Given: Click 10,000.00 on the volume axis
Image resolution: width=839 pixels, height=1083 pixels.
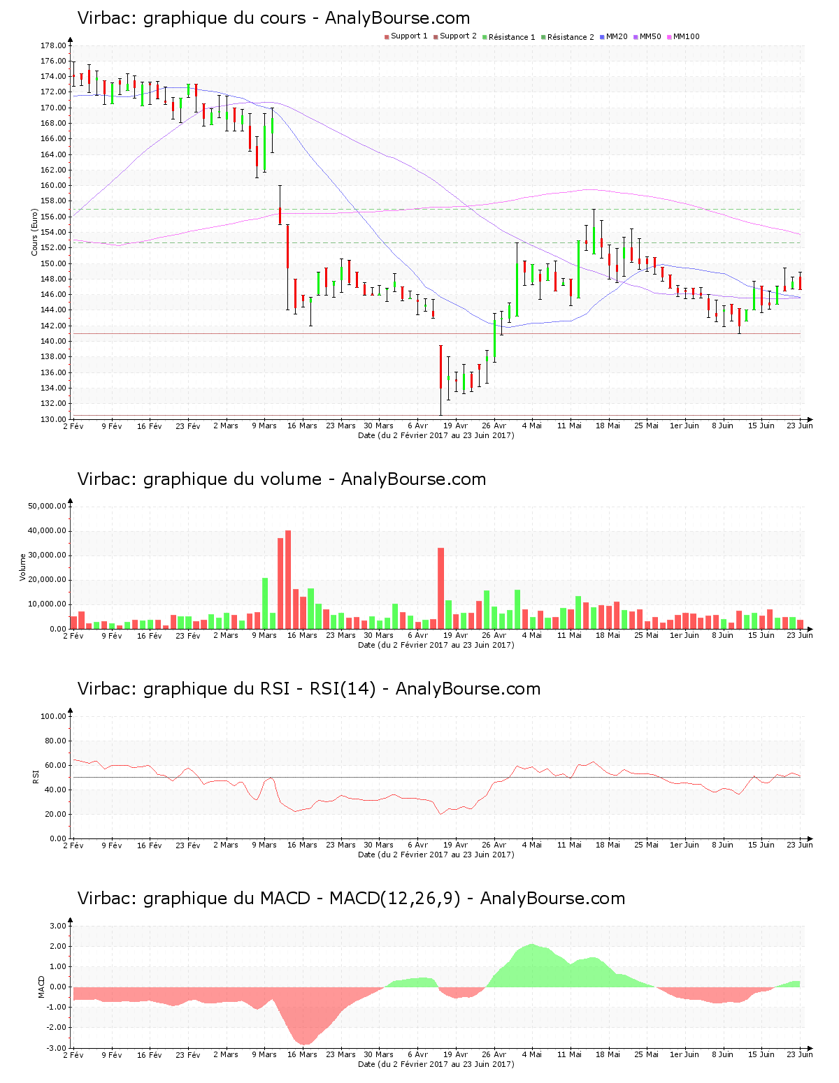Looking at the screenshot, I should pos(47,604).
